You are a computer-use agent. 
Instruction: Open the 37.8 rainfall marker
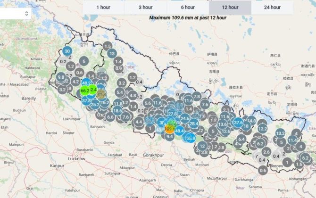tap(86, 100)
